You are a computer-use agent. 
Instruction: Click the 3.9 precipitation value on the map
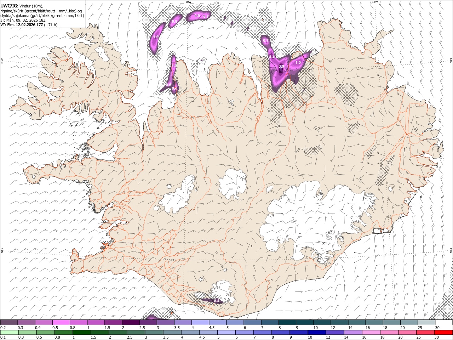[x=281, y=66]
